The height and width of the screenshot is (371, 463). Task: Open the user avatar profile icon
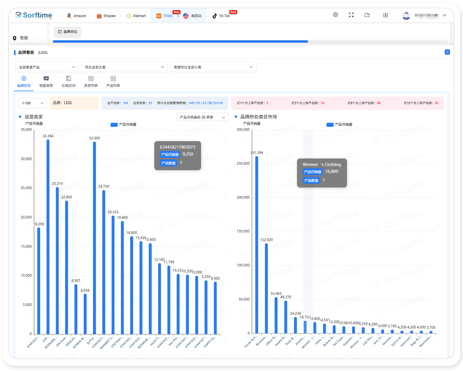(406, 15)
